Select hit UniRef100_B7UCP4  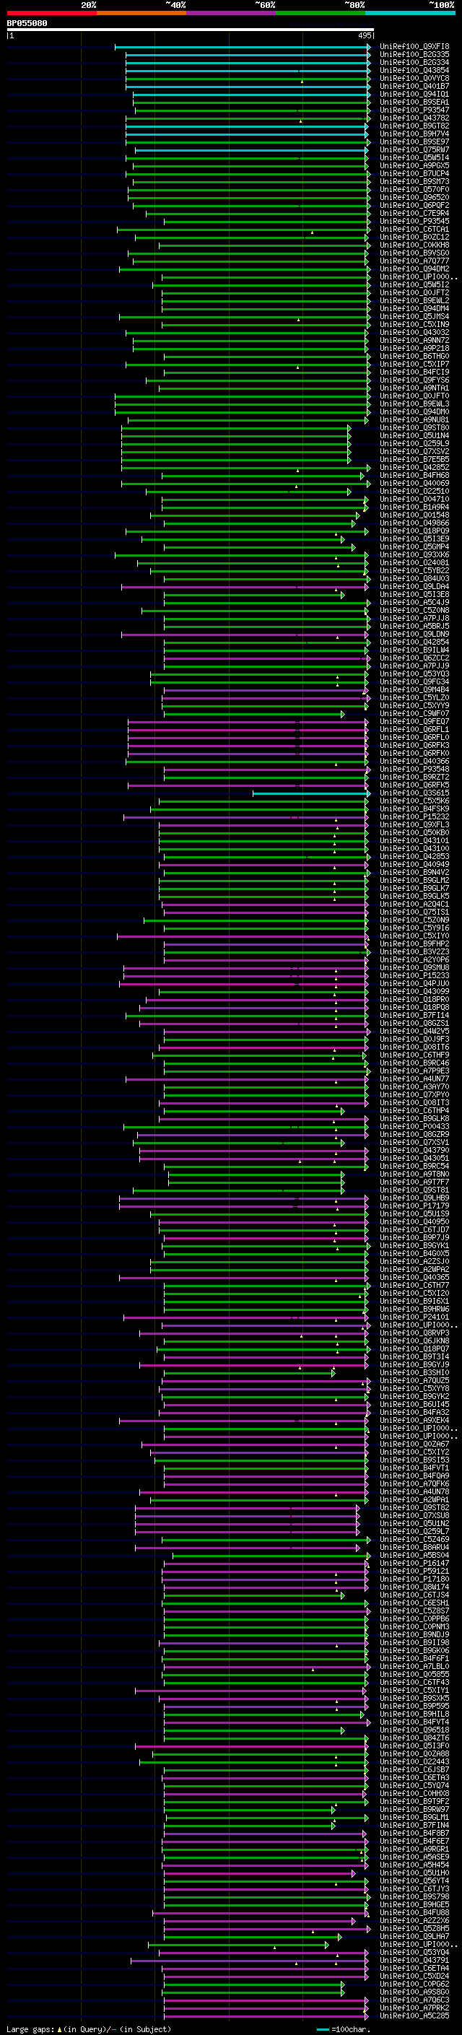tap(414, 173)
